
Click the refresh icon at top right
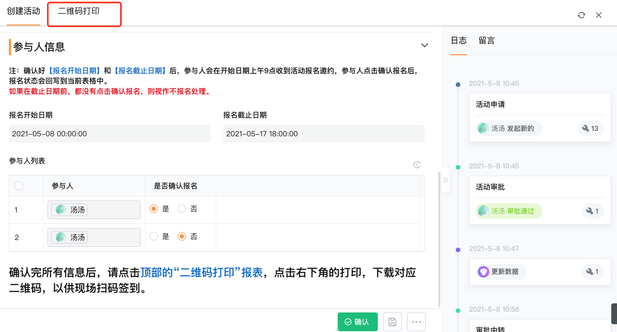pyautogui.click(x=581, y=15)
